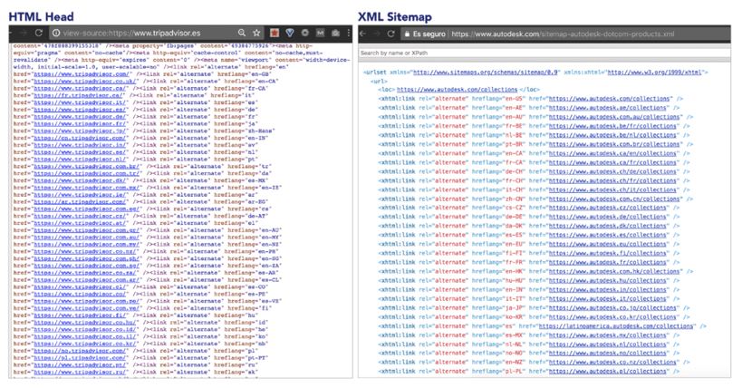Screen dimensions: 742x388
Task: Open the https://www.tripadvisor.co.nz/ link
Action: point(85,251)
